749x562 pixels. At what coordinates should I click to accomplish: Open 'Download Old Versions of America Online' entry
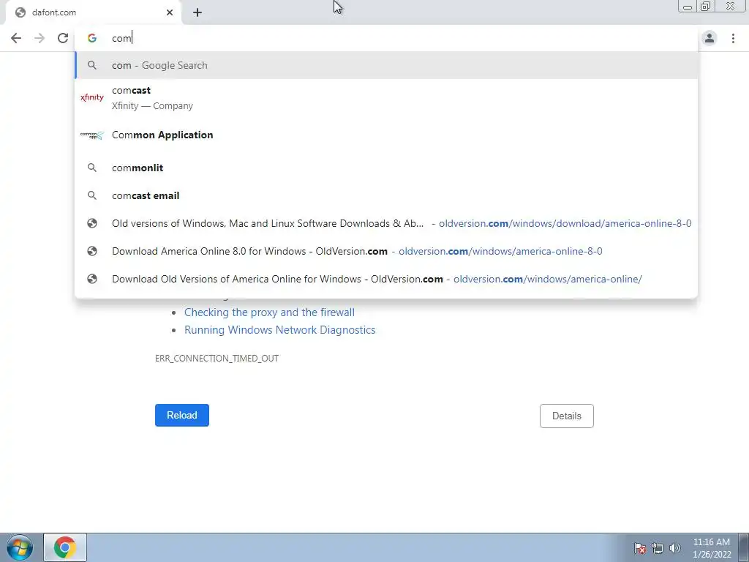pos(386,279)
